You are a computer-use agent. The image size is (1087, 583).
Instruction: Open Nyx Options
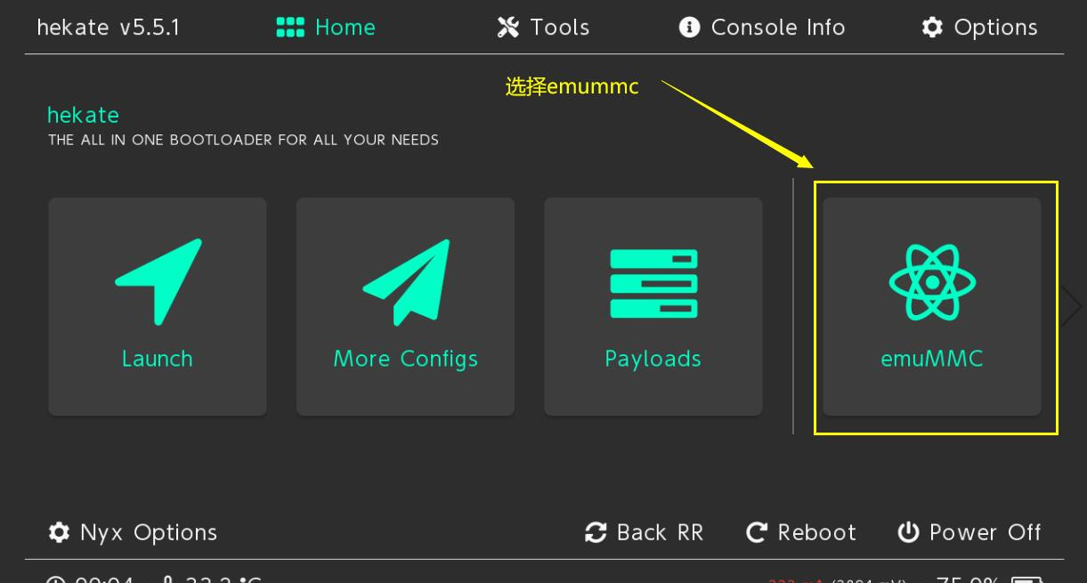pyautogui.click(x=133, y=532)
